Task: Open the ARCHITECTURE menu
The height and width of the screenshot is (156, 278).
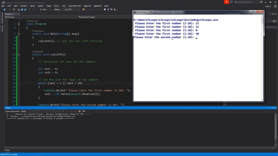Action: [75, 6]
